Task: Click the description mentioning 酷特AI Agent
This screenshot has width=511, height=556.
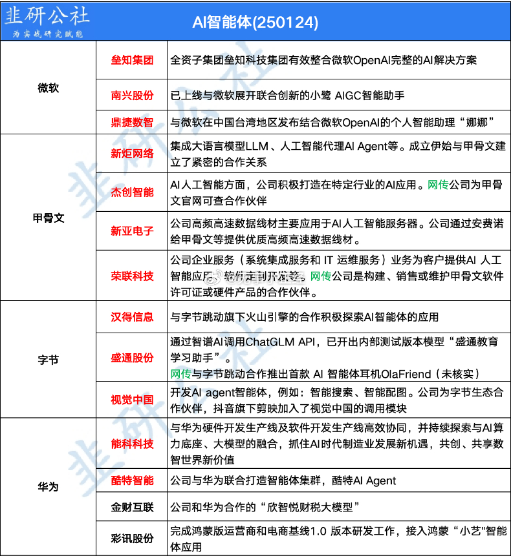Action: point(283,480)
